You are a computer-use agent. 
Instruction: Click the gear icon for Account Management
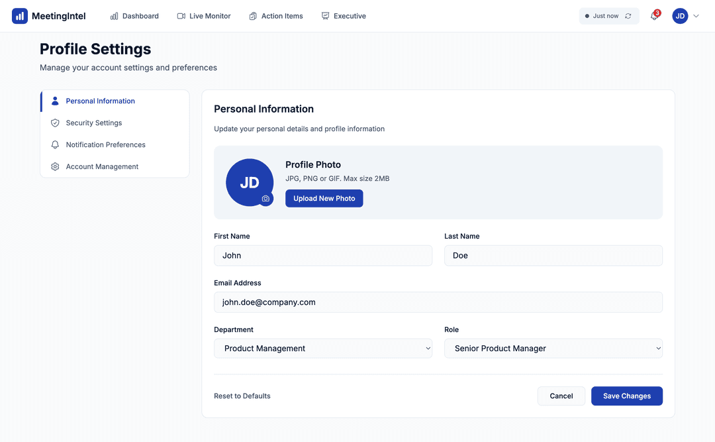pos(55,166)
